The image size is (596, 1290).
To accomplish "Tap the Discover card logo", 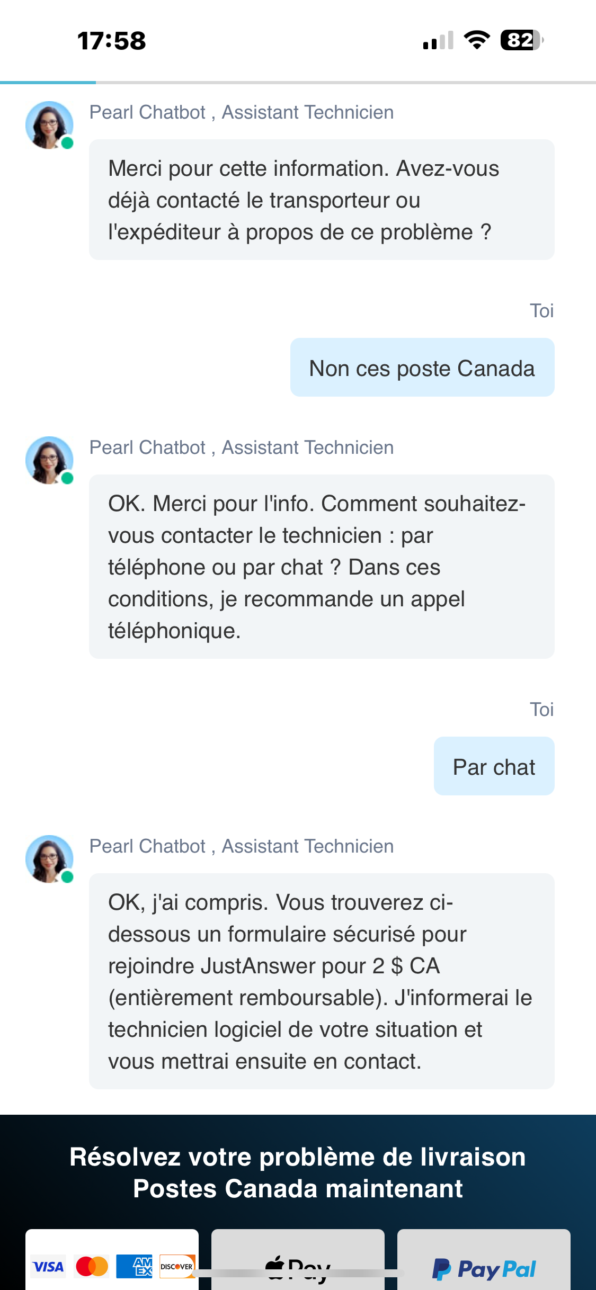I will tap(177, 1267).
